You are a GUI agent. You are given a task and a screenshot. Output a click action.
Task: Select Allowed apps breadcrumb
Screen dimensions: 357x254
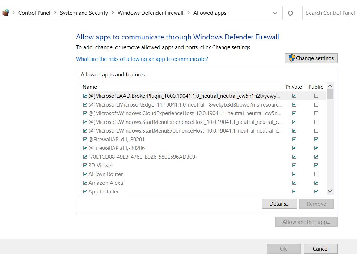pos(210,13)
